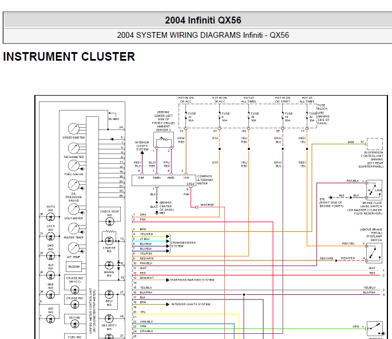Screen dimensions: 392x339
Task: Click the Speedometer gauge symbol
Action: pos(74,129)
